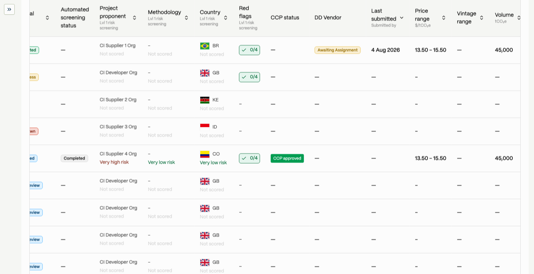This screenshot has width=534, height=274.
Task: Sort by Project proponent column
Action: [135, 18]
